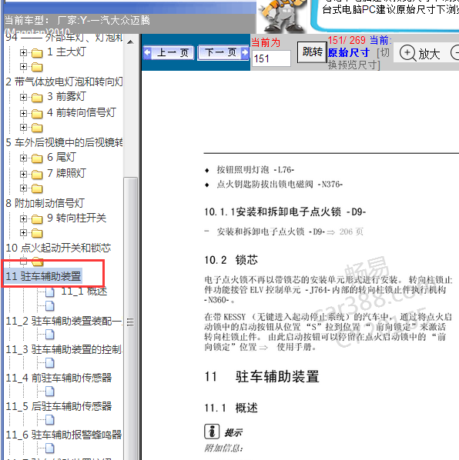
Task: Expand the '2 带气体放电灯泡和转向灯' node
Action: click(x=23, y=67)
